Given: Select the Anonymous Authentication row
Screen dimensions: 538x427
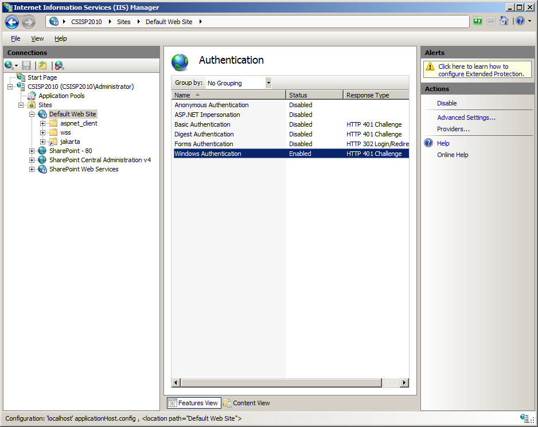Looking at the screenshot, I should pos(212,105).
